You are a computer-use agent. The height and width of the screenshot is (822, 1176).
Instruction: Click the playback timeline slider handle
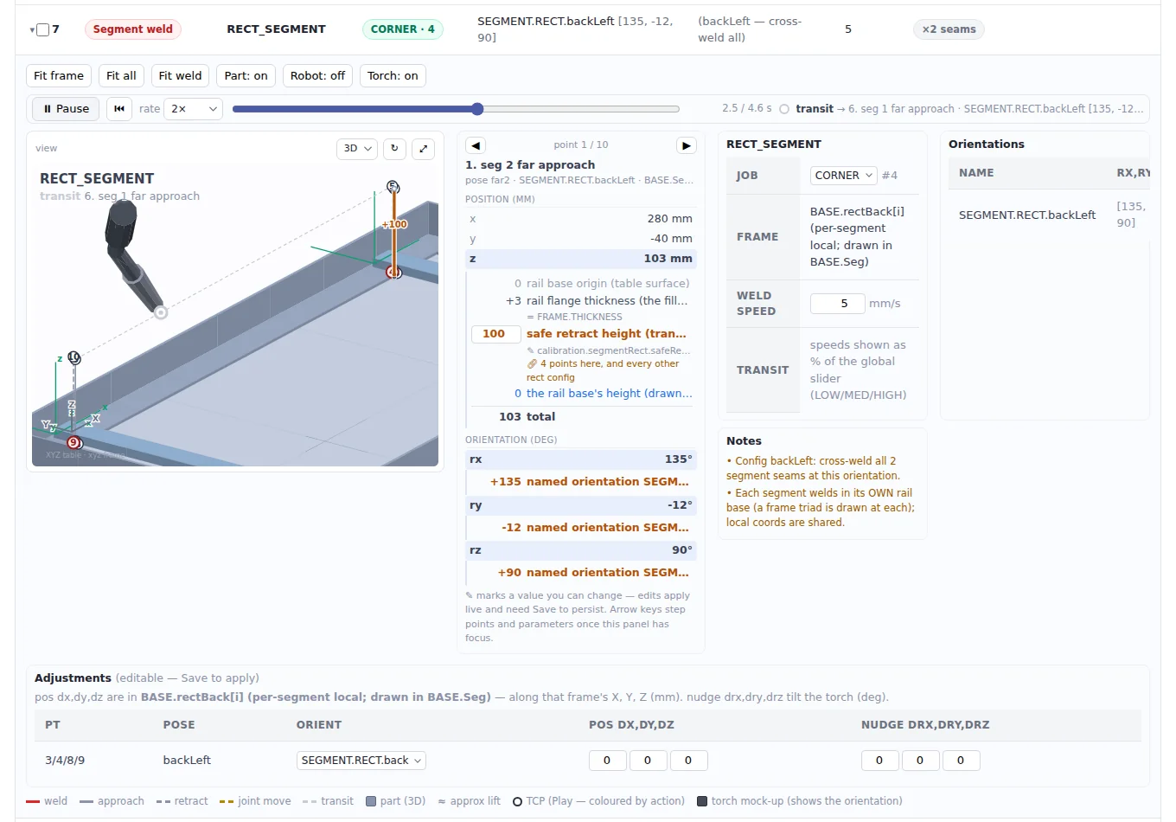[477, 109]
